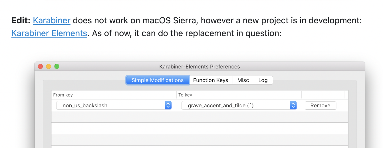Zoom the window with the green button
The height and width of the screenshot is (148, 383).
57,67
